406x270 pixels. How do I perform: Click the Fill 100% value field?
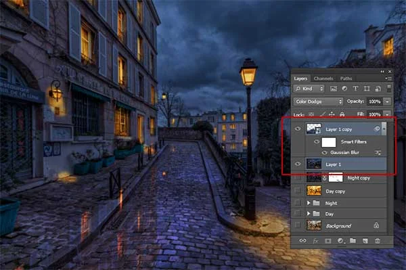[375, 114]
